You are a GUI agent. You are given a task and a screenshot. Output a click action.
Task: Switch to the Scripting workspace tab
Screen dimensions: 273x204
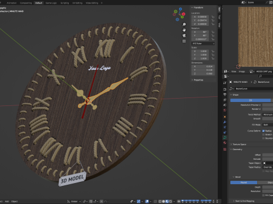[65, 3]
